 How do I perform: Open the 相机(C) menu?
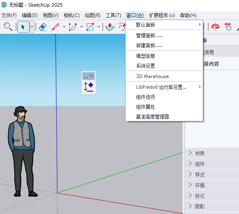tap(72, 15)
